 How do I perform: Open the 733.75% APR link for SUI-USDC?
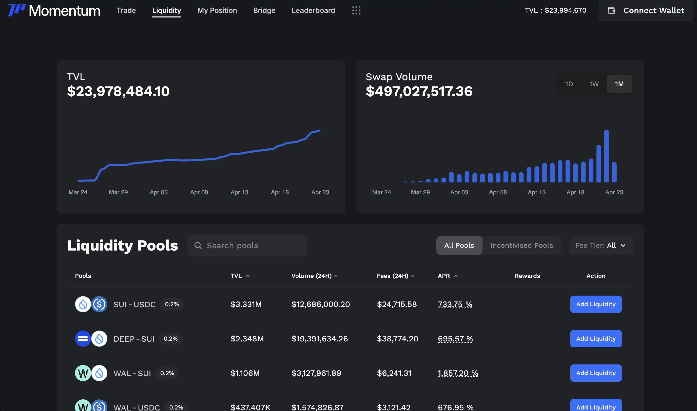(x=455, y=304)
